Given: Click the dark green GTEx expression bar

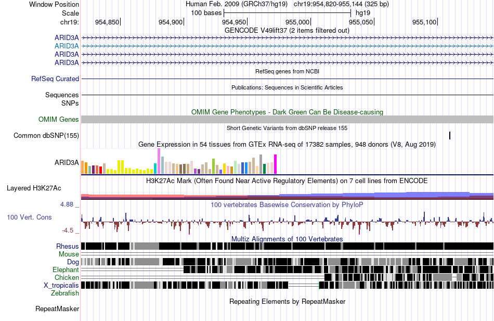Looking at the screenshot, I should [264, 169].
